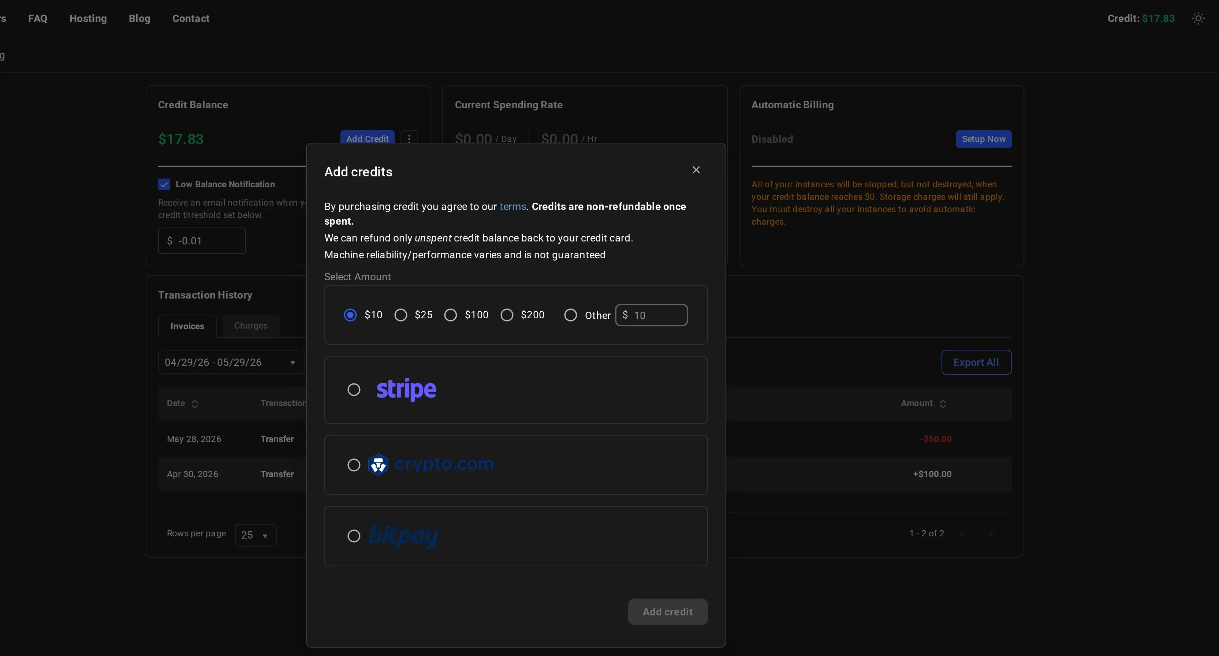This screenshot has width=1219, height=656.
Task: Click the bitpay logo
Action: pos(403,536)
